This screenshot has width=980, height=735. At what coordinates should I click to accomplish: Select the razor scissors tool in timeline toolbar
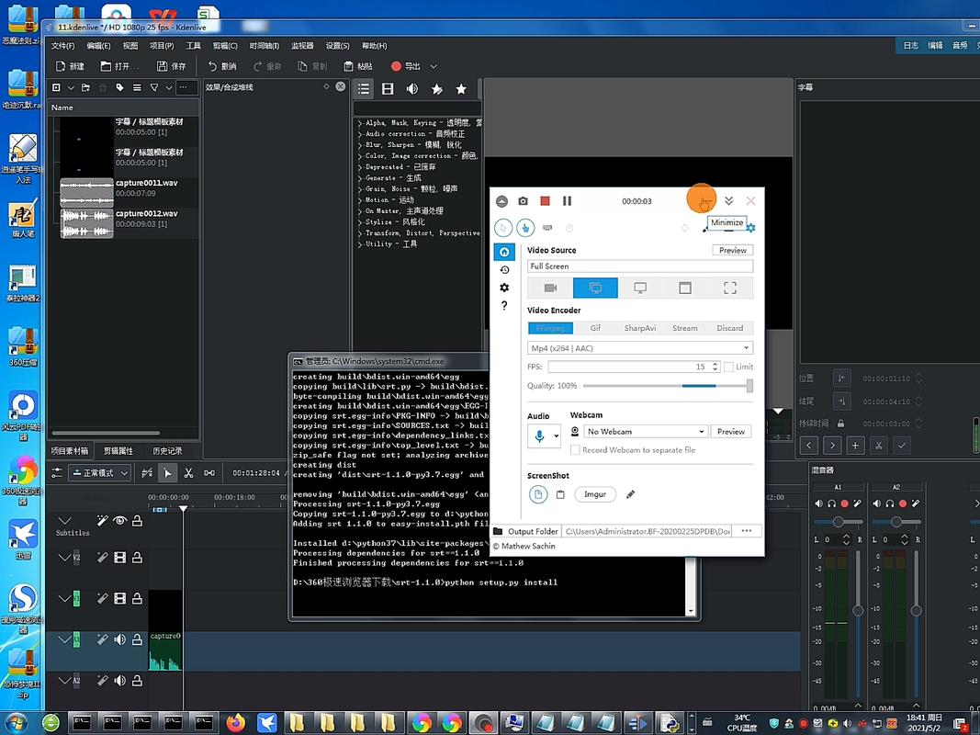tap(188, 473)
